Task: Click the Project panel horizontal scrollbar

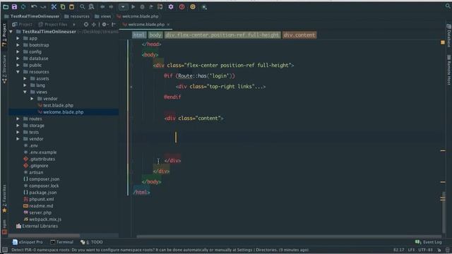Action: tap(44, 235)
